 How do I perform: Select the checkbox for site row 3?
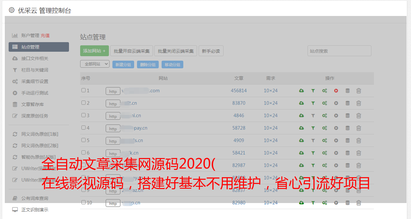(x=83, y=115)
